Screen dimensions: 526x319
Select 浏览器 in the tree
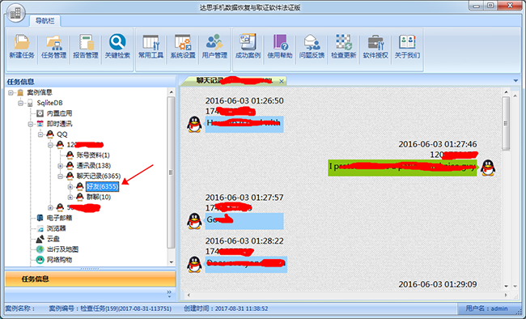coord(56,228)
